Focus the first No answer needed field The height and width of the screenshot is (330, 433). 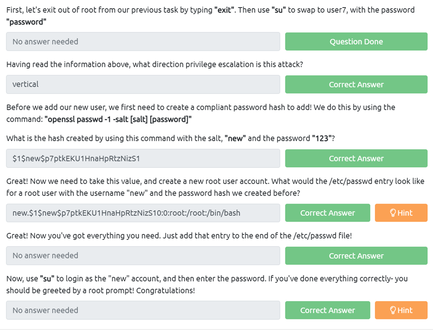143,42
